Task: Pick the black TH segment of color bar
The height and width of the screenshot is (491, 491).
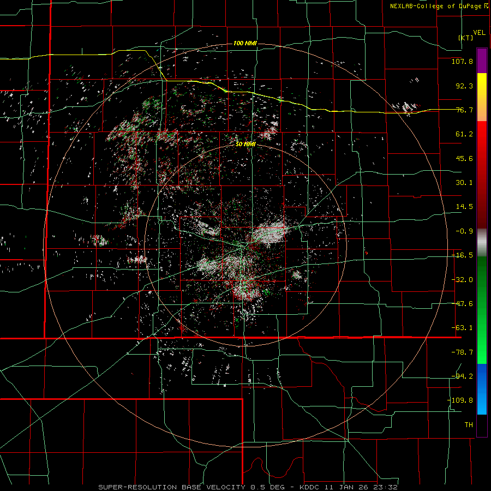Action: coord(482,425)
